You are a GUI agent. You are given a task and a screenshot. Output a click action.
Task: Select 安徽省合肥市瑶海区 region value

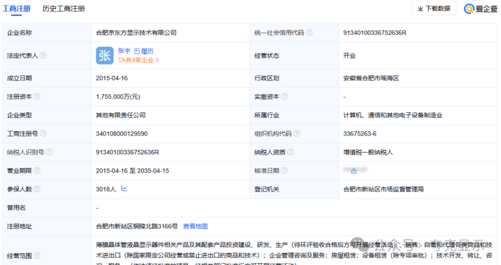371,78
